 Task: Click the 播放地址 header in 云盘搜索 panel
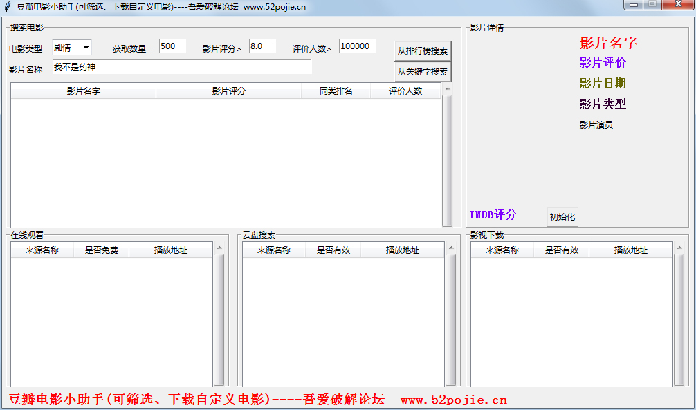(x=402, y=250)
